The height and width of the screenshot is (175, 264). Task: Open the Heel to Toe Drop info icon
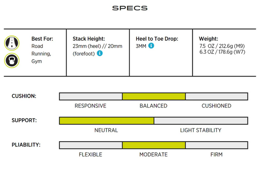(151, 46)
